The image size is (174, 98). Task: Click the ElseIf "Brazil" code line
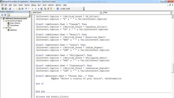[x=61, y=35]
